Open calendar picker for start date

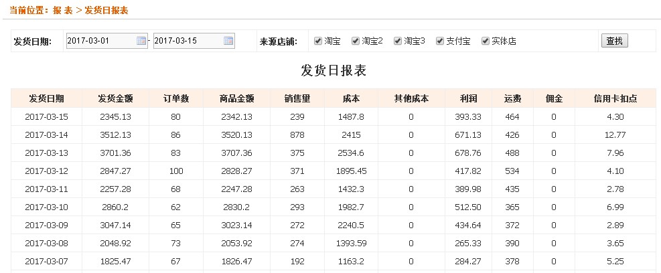[x=141, y=41]
